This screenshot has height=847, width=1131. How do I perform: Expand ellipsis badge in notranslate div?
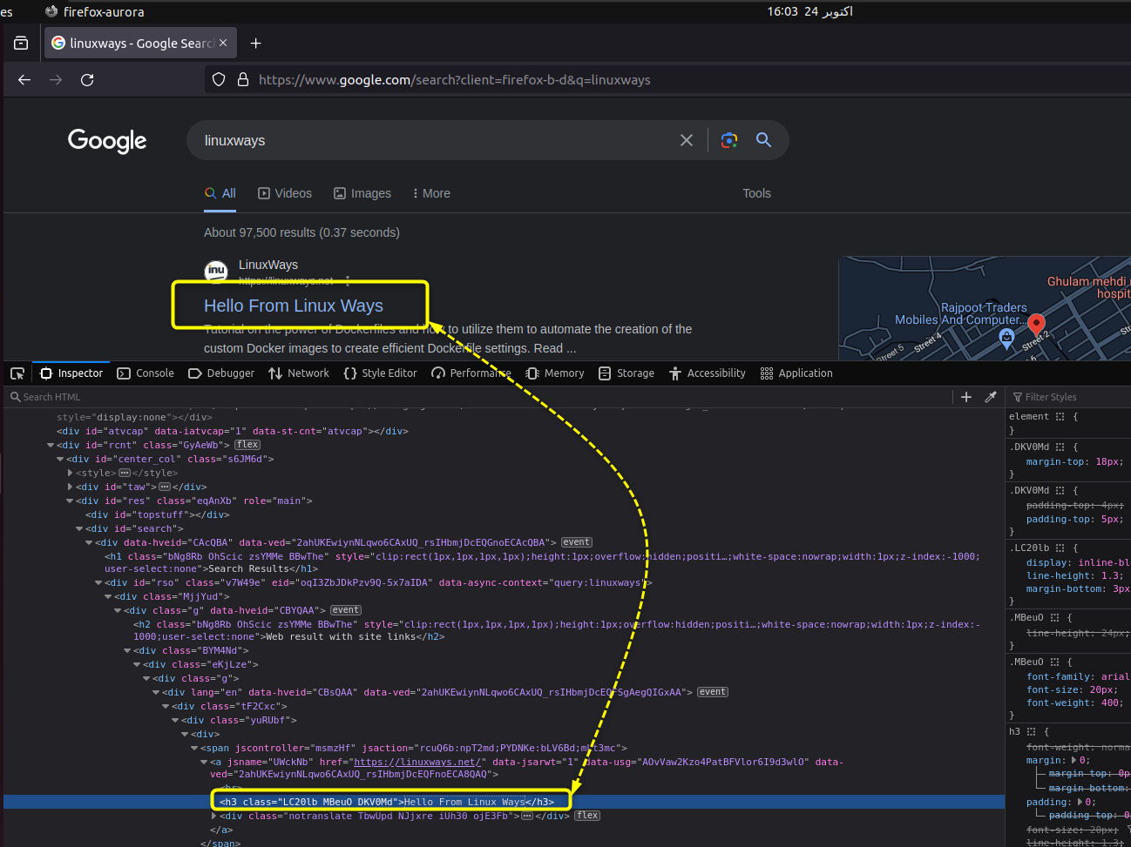click(x=527, y=816)
